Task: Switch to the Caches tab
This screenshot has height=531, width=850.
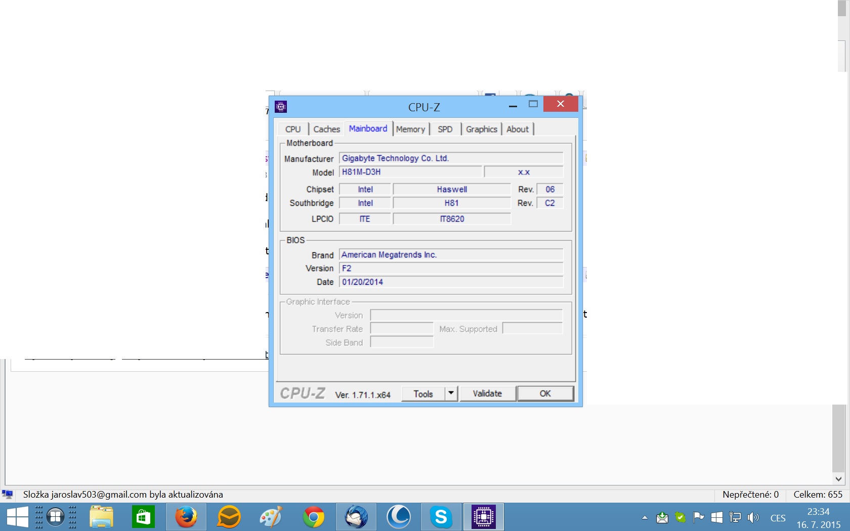Action: click(x=327, y=129)
